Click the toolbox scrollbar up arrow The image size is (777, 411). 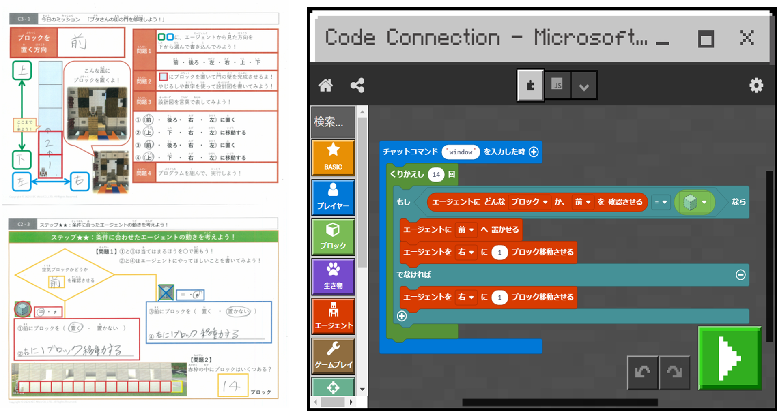point(362,111)
